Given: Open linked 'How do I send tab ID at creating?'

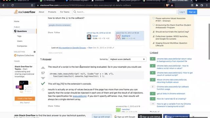Looking at the screenshot, I should (x=171, y=99).
